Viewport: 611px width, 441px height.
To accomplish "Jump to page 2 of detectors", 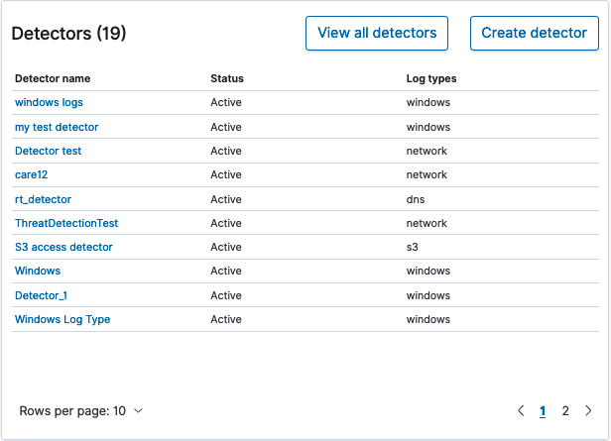I will coord(565,410).
